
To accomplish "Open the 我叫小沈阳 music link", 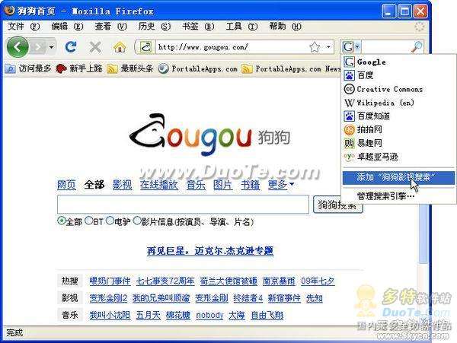I will coord(110,315).
